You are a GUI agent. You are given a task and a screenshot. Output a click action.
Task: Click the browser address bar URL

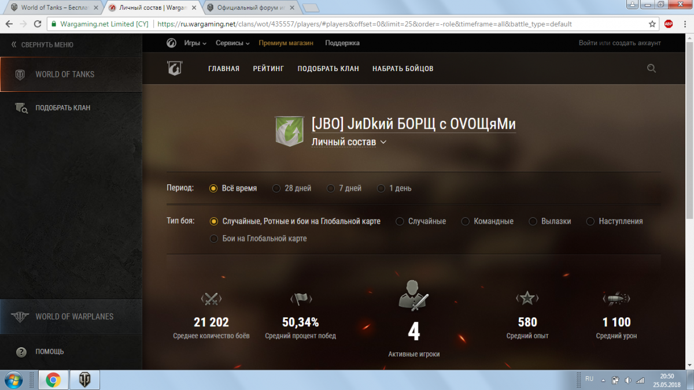(364, 24)
